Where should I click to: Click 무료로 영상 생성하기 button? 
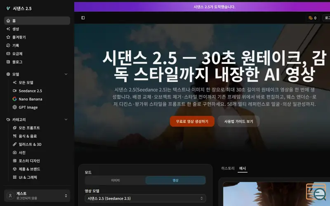[x=192, y=121]
